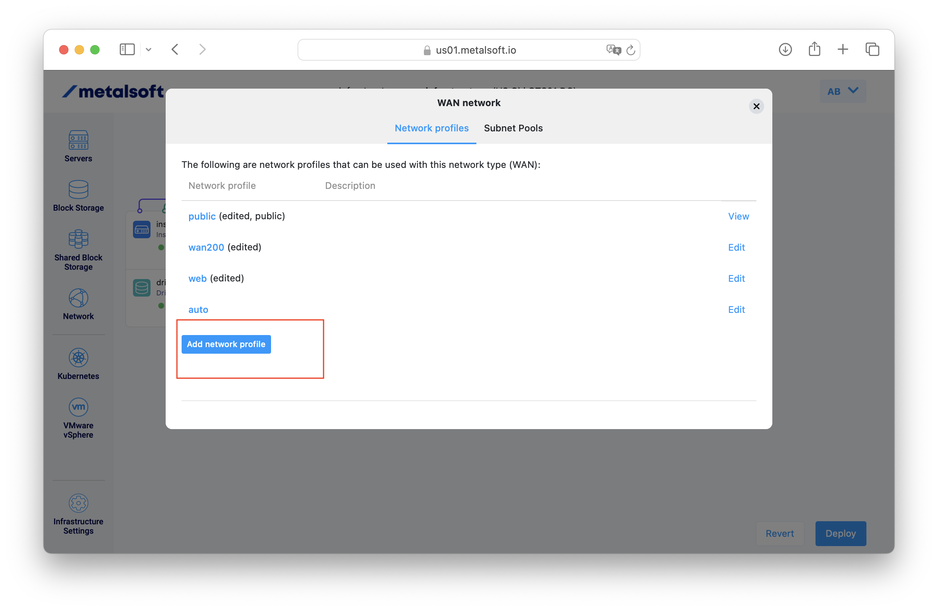Open Infrastructure Settings gear icon
This screenshot has height=611, width=938.
[x=79, y=503]
